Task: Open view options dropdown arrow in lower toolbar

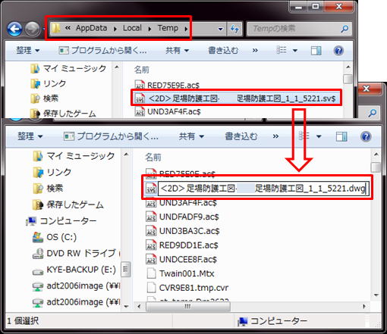Action: click(x=319, y=136)
